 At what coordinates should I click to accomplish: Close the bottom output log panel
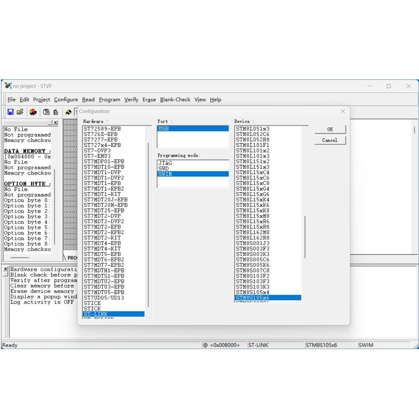coord(5,269)
